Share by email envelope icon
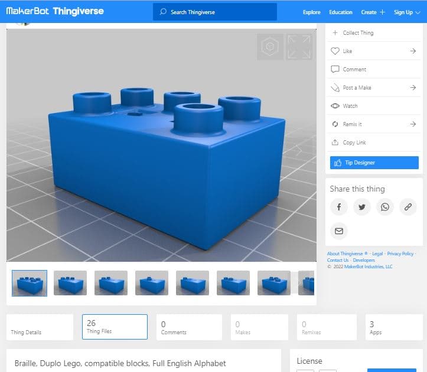The height and width of the screenshot is (372, 427). [x=339, y=231]
